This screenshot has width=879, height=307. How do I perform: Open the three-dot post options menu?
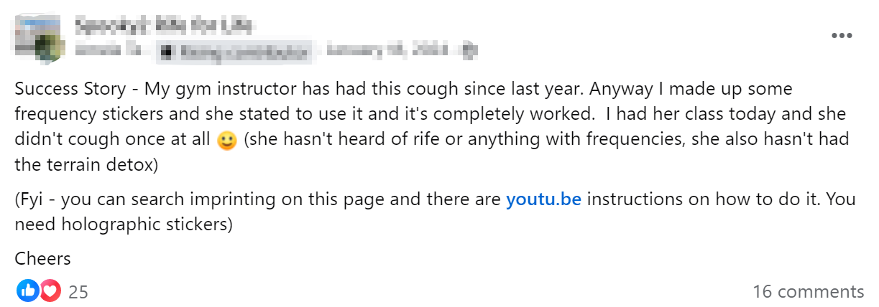tap(841, 35)
